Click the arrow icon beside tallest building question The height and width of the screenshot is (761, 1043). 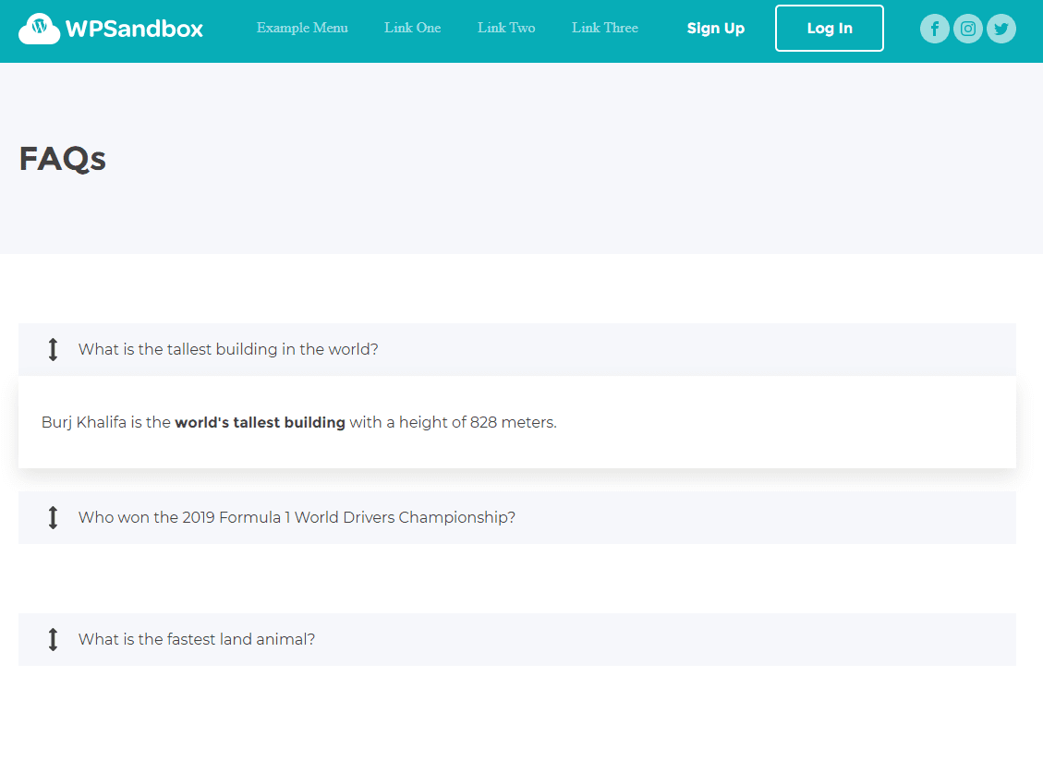(54, 349)
